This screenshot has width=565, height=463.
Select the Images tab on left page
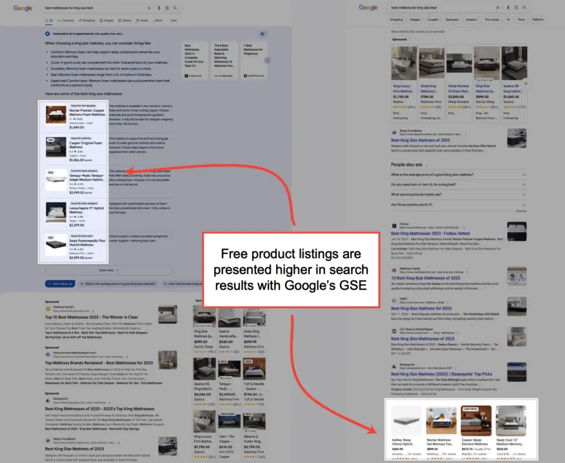pyautogui.click(x=106, y=20)
